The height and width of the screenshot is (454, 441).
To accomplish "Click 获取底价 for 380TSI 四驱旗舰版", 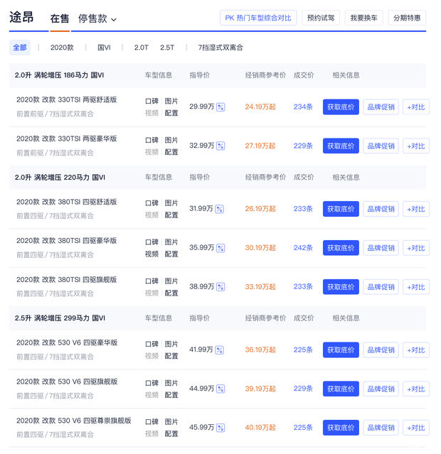I will tap(341, 287).
